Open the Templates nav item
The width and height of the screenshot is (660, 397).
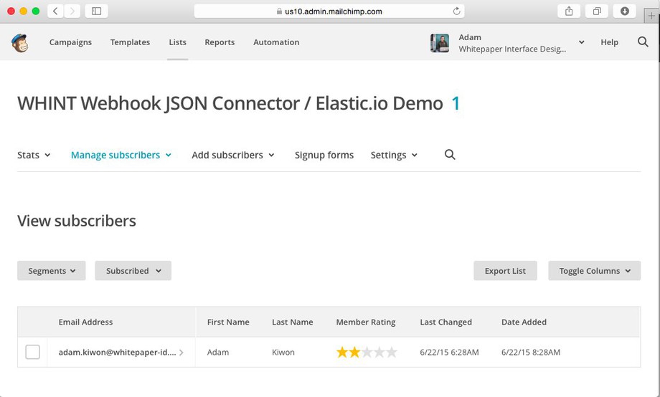(x=130, y=42)
